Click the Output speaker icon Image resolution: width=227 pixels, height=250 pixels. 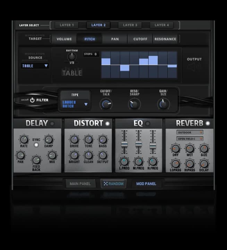pos(194,67)
